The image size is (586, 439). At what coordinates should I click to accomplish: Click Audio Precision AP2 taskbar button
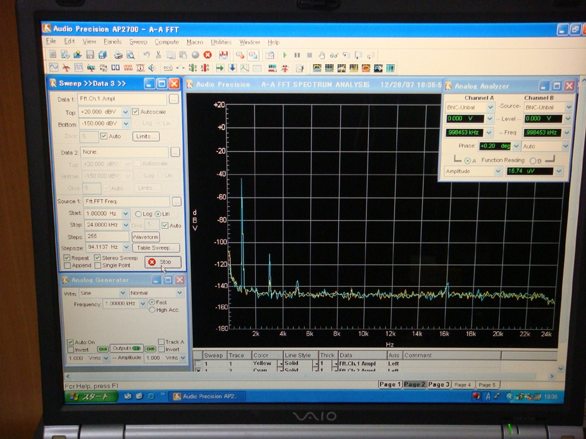click(x=207, y=397)
